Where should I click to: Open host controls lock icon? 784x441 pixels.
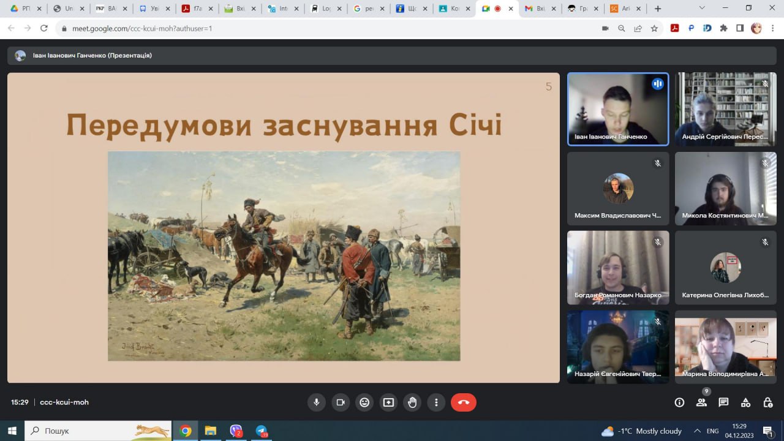[767, 402]
